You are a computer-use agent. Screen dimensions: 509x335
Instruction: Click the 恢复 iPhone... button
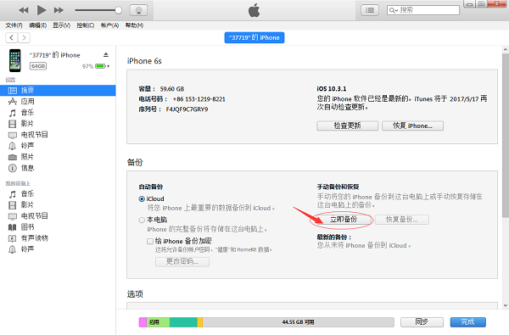(412, 126)
